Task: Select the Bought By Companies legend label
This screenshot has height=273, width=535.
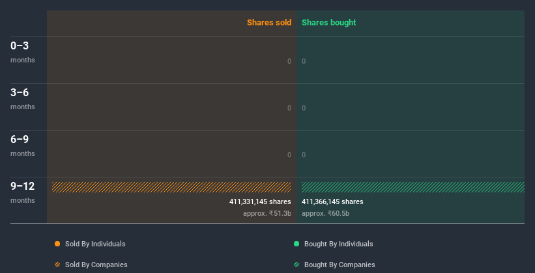Action: (x=340, y=265)
